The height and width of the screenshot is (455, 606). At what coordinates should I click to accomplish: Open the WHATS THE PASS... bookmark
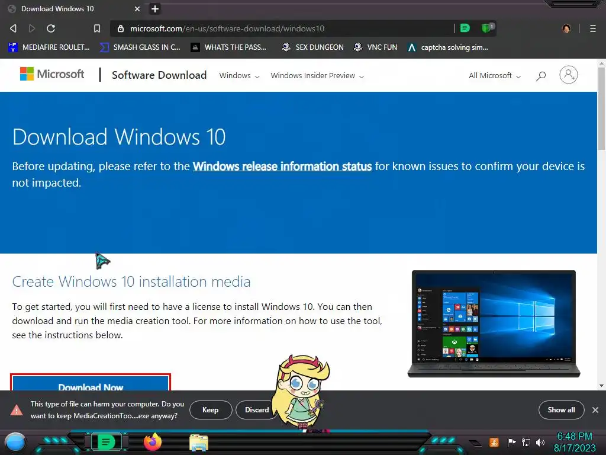(x=229, y=47)
